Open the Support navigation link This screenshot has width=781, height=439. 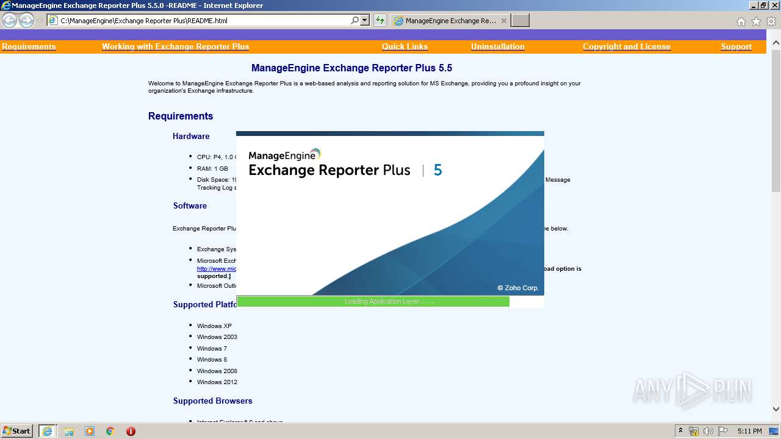point(736,46)
